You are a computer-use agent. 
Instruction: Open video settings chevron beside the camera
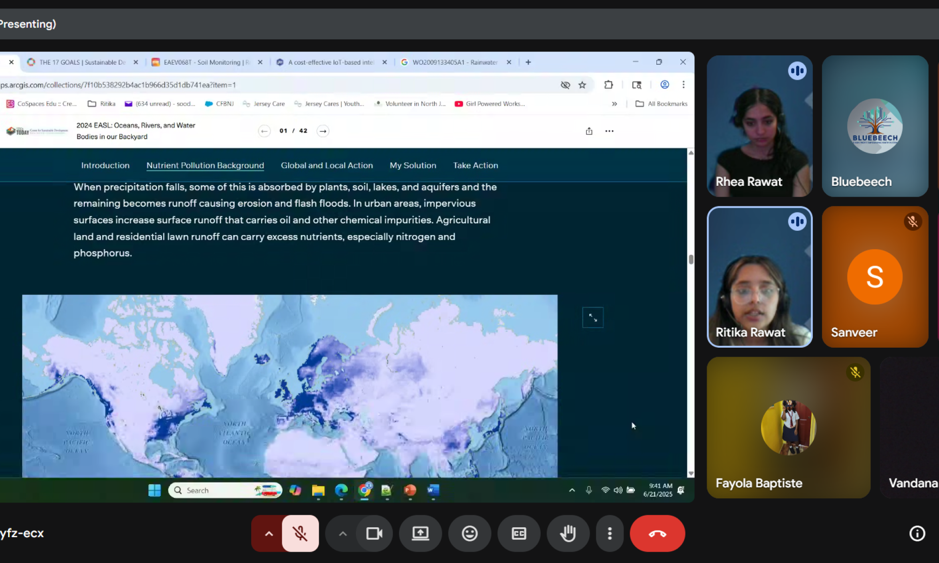click(343, 533)
